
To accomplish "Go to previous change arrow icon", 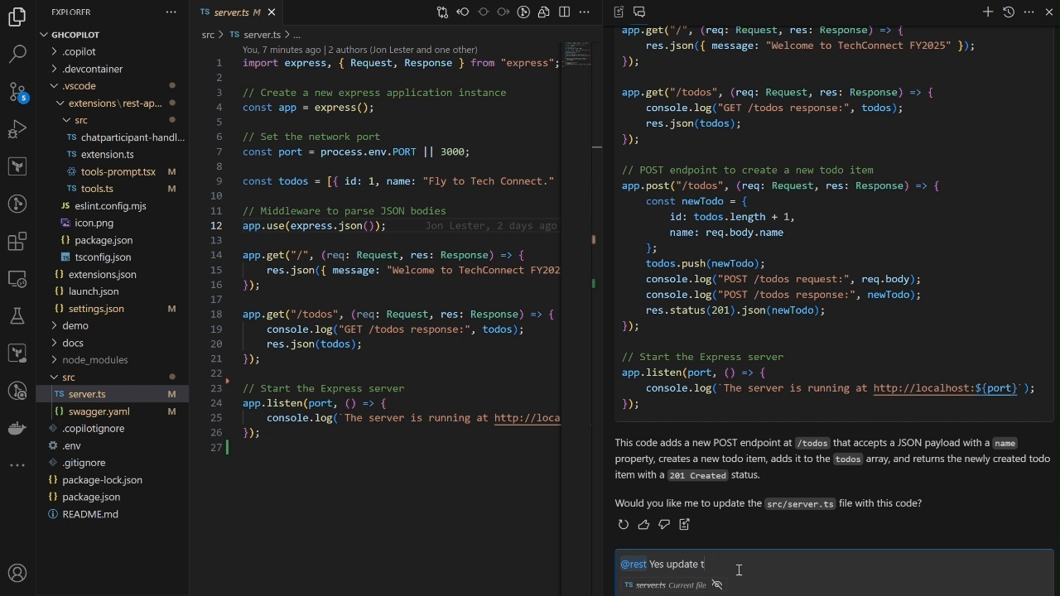I will click(463, 12).
